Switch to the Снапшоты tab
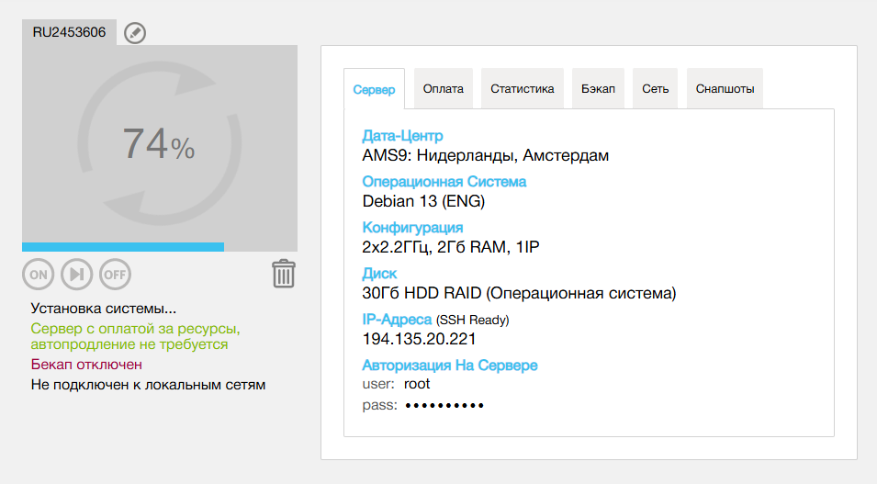The image size is (877, 484). [725, 88]
